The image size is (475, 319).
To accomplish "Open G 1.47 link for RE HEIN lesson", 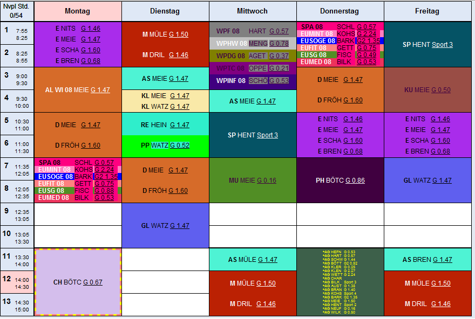I will coord(179,125).
